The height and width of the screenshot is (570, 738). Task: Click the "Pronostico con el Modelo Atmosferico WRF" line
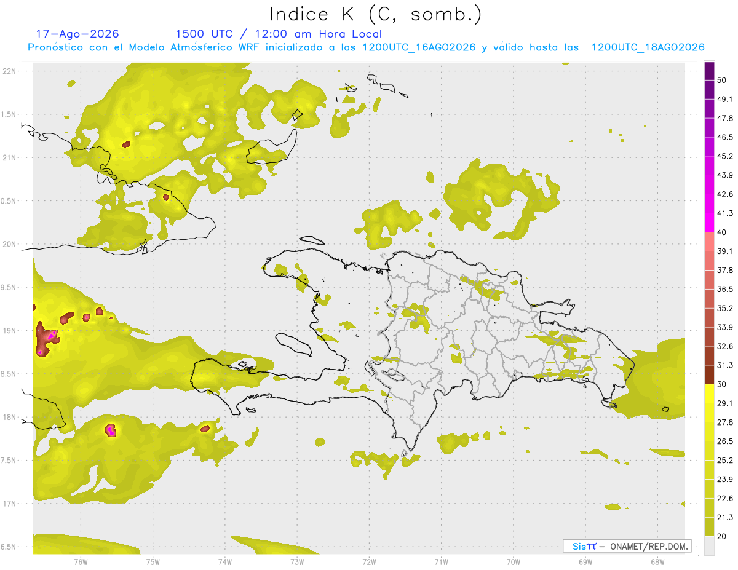click(366, 47)
